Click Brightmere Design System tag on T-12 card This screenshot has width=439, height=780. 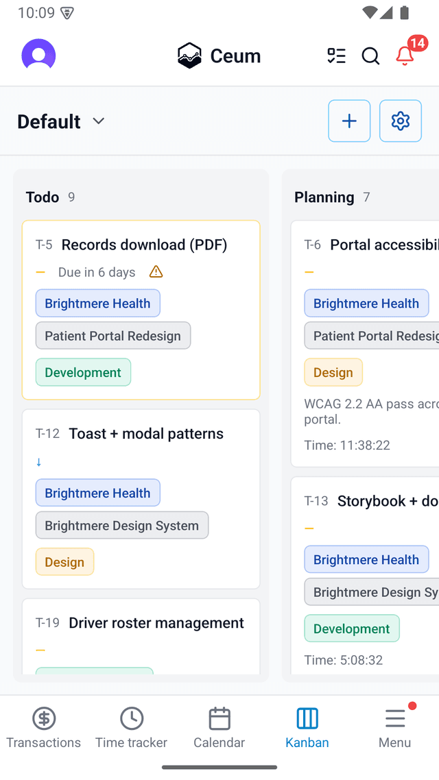point(122,525)
